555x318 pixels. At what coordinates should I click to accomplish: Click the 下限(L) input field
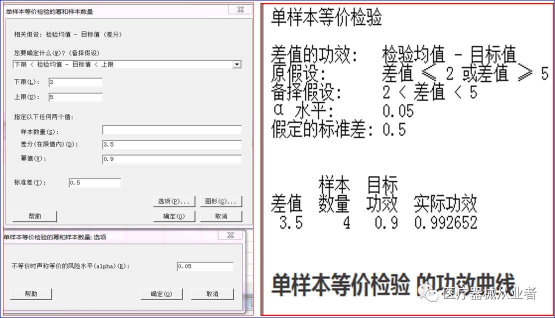tap(75, 82)
